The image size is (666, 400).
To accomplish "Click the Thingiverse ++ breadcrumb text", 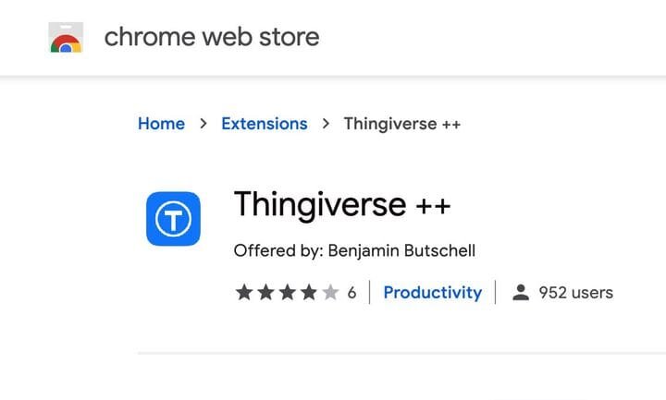I will click(x=401, y=124).
